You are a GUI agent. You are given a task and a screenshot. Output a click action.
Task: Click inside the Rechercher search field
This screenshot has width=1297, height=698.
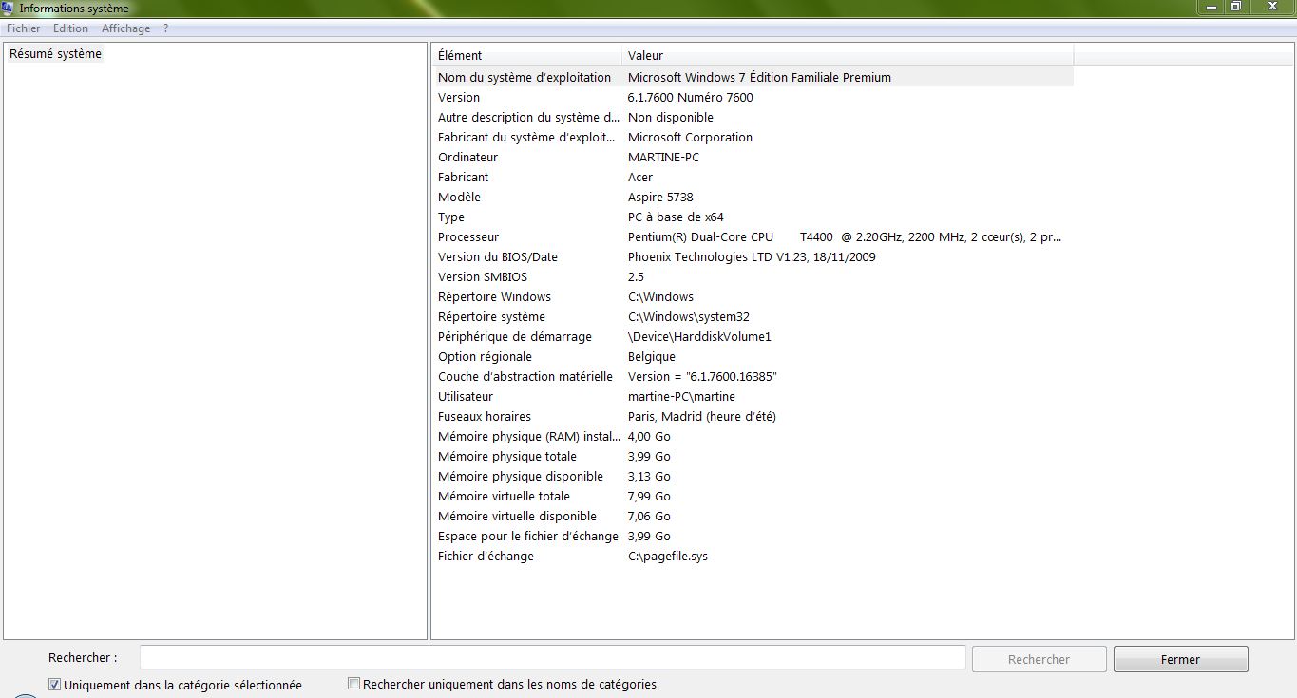click(552, 658)
